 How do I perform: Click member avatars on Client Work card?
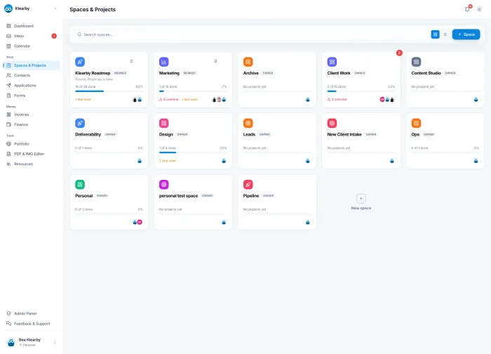coord(387,100)
